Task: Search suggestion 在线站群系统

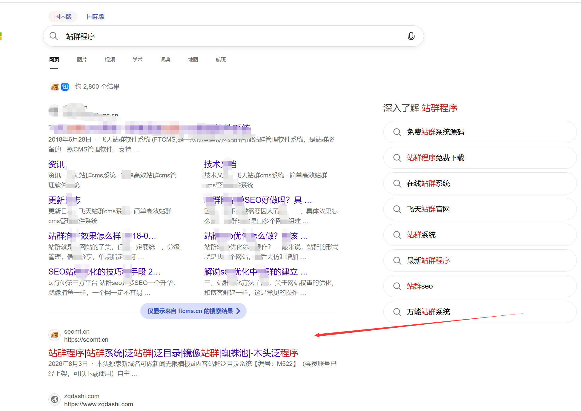Action: (480, 183)
